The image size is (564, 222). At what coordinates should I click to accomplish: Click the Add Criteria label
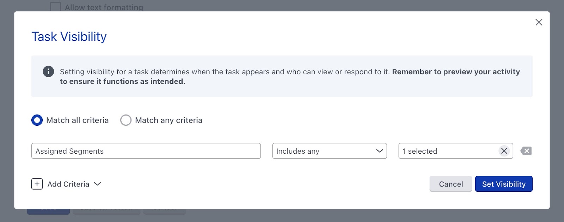(x=68, y=184)
